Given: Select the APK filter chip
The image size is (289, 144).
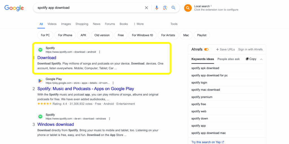Looking at the screenshot, I should coord(83,35).
